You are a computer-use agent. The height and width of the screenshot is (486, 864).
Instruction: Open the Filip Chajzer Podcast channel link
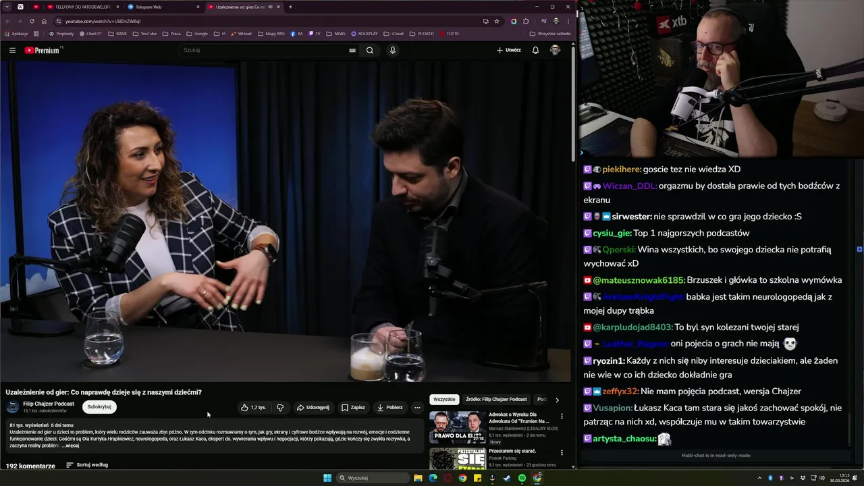tap(49, 404)
